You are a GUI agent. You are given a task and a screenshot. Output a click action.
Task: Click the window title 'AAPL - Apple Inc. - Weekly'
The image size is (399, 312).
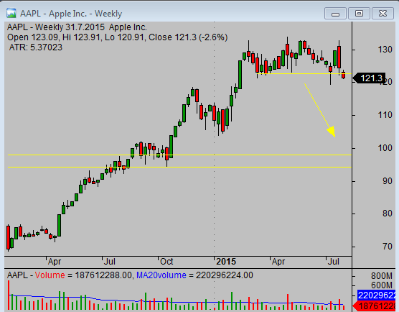click(71, 14)
